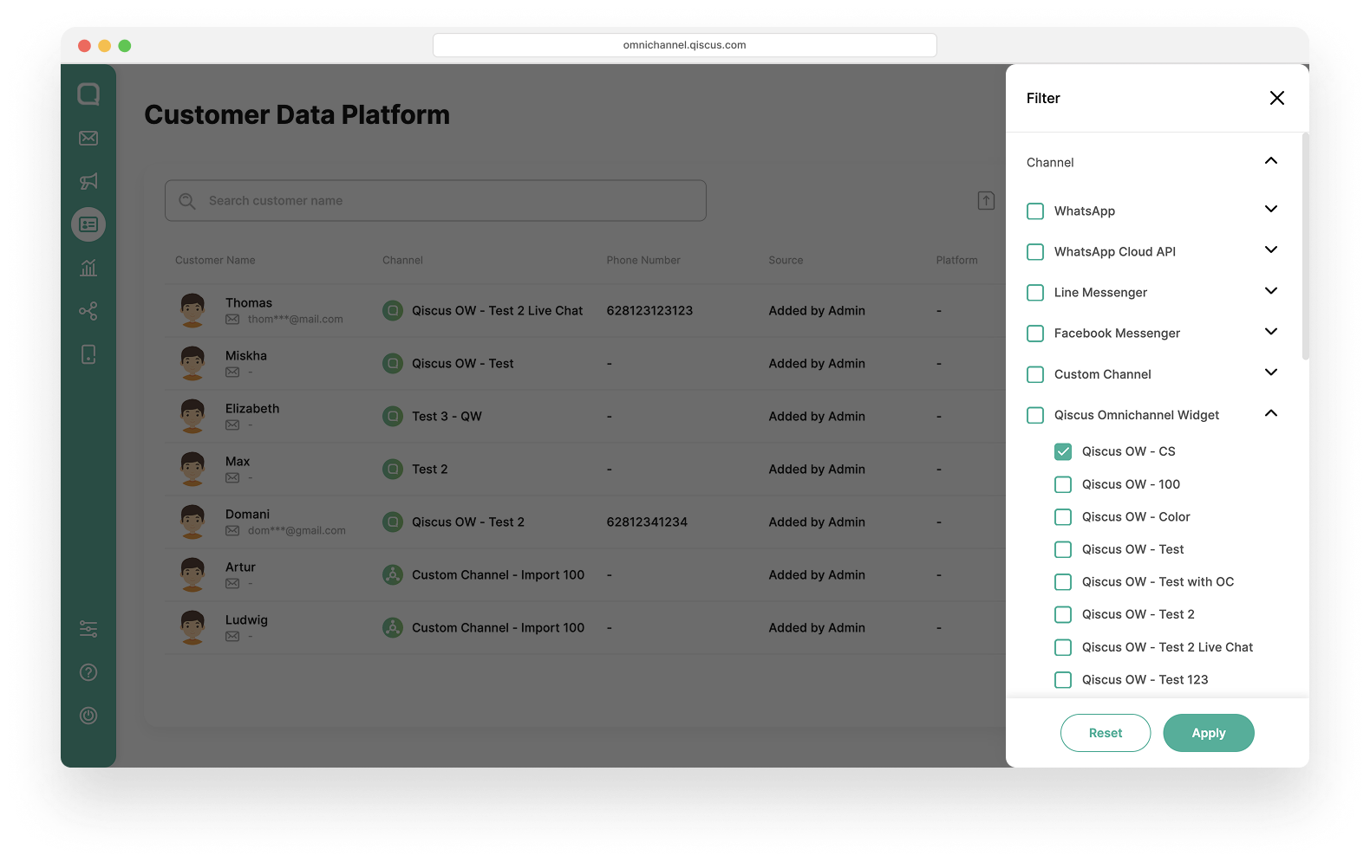Close the Filter panel with X
Image resolution: width=1370 pixels, height=862 pixels.
(x=1277, y=98)
